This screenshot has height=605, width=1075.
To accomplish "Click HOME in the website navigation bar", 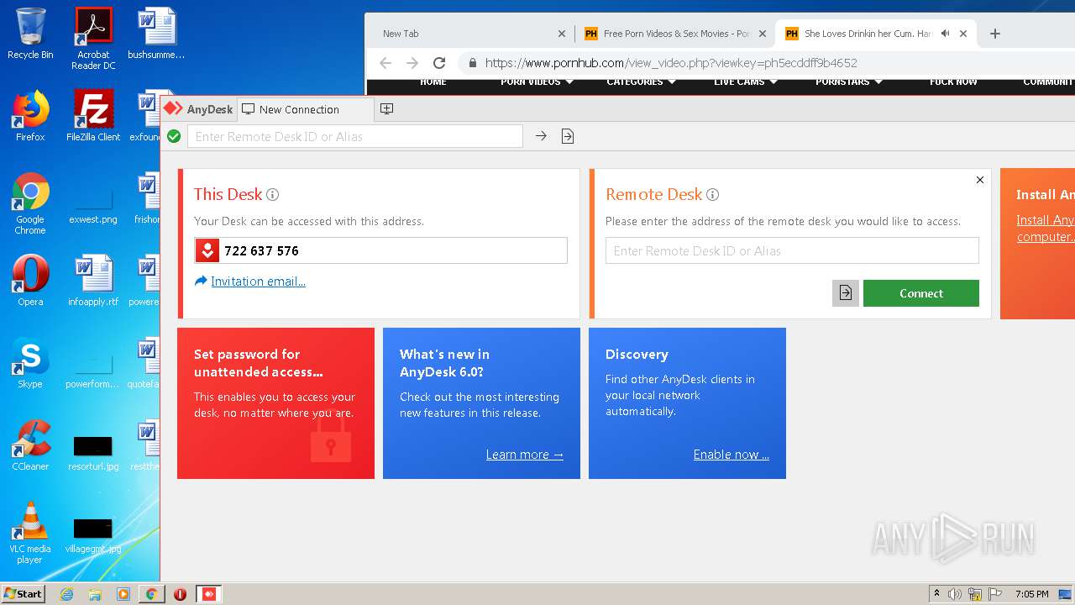I will click(433, 82).
